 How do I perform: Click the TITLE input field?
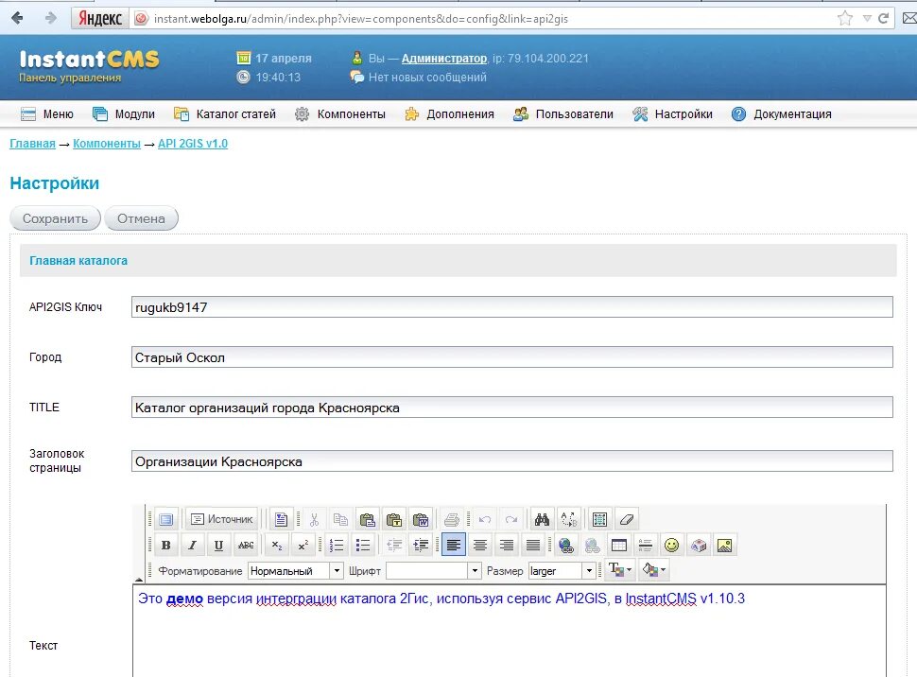click(511, 408)
